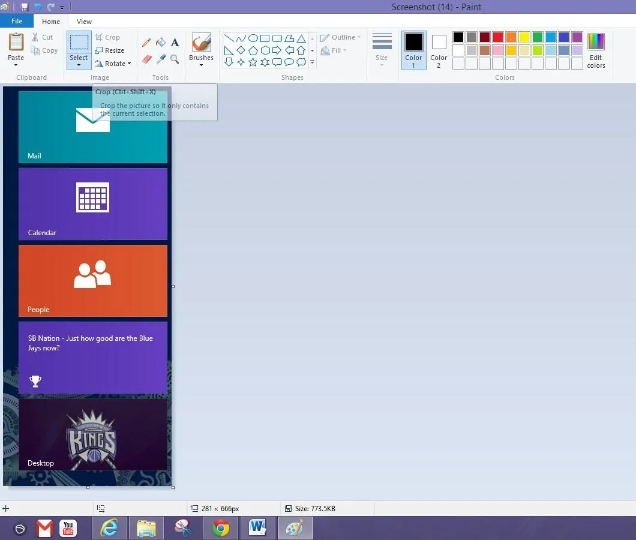Select the Color picker eyedropper tool
The image size is (636, 540).
161,59
